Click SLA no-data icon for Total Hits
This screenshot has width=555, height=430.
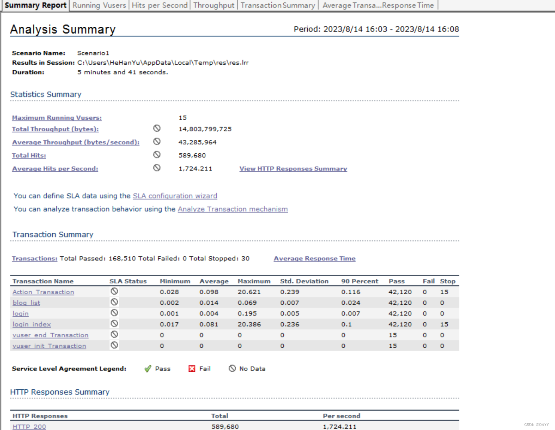pos(157,155)
